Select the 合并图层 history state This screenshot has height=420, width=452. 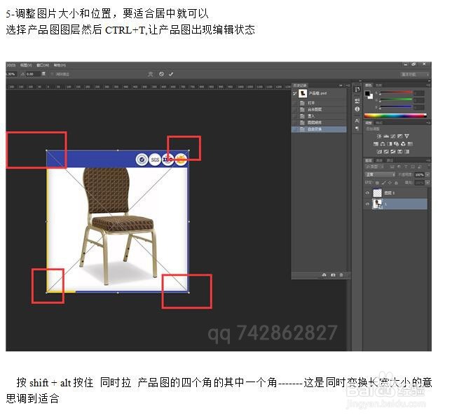click(x=319, y=109)
